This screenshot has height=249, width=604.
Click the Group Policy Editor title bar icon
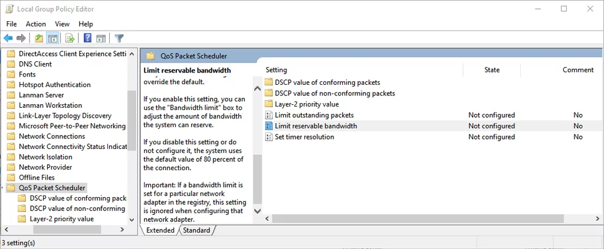pos(9,9)
